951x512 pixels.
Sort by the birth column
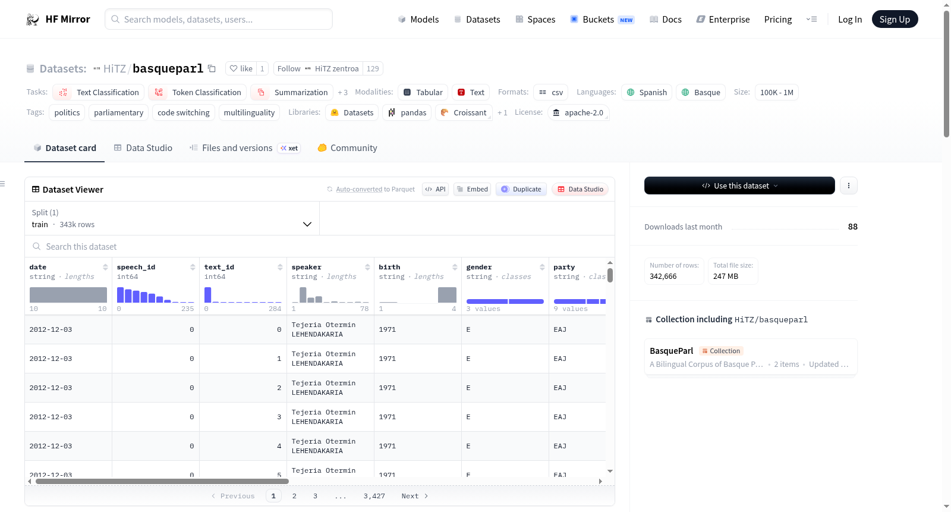(x=455, y=267)
